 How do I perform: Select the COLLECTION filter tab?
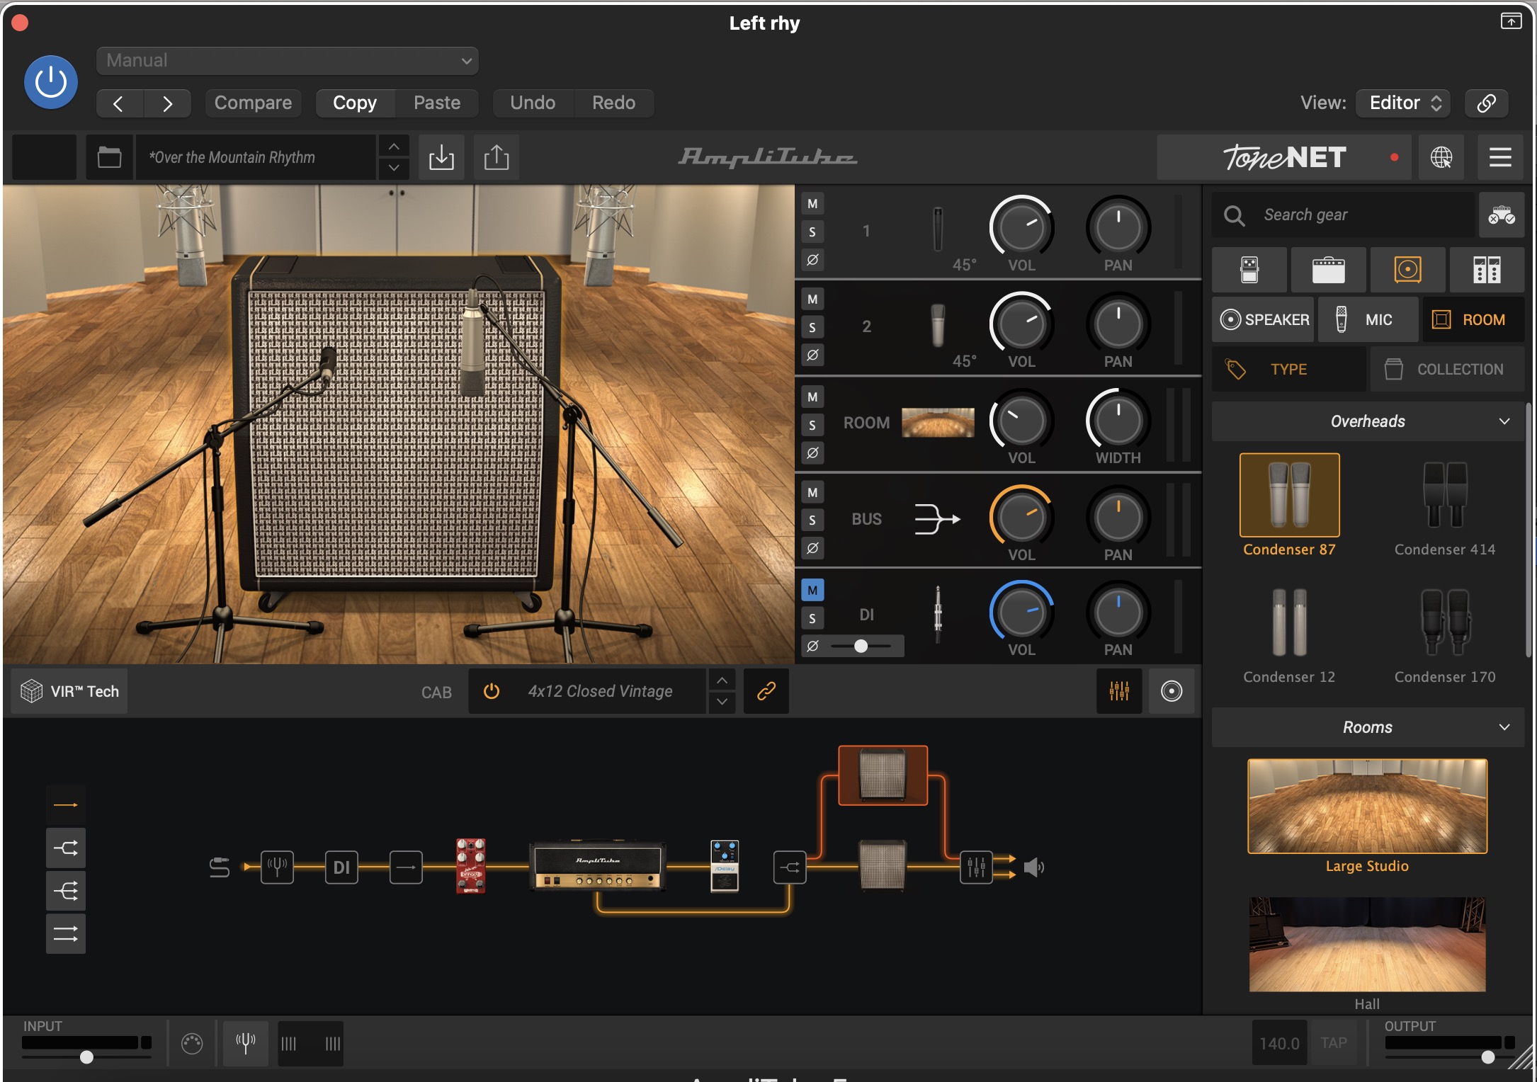pyautogui.click(x=1447, y=369)
